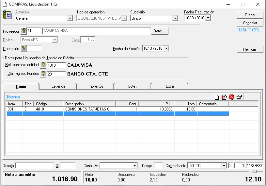266x186 pixels.
Task: Click the CAJA VISA label
Action: click(x=80, y=65)
